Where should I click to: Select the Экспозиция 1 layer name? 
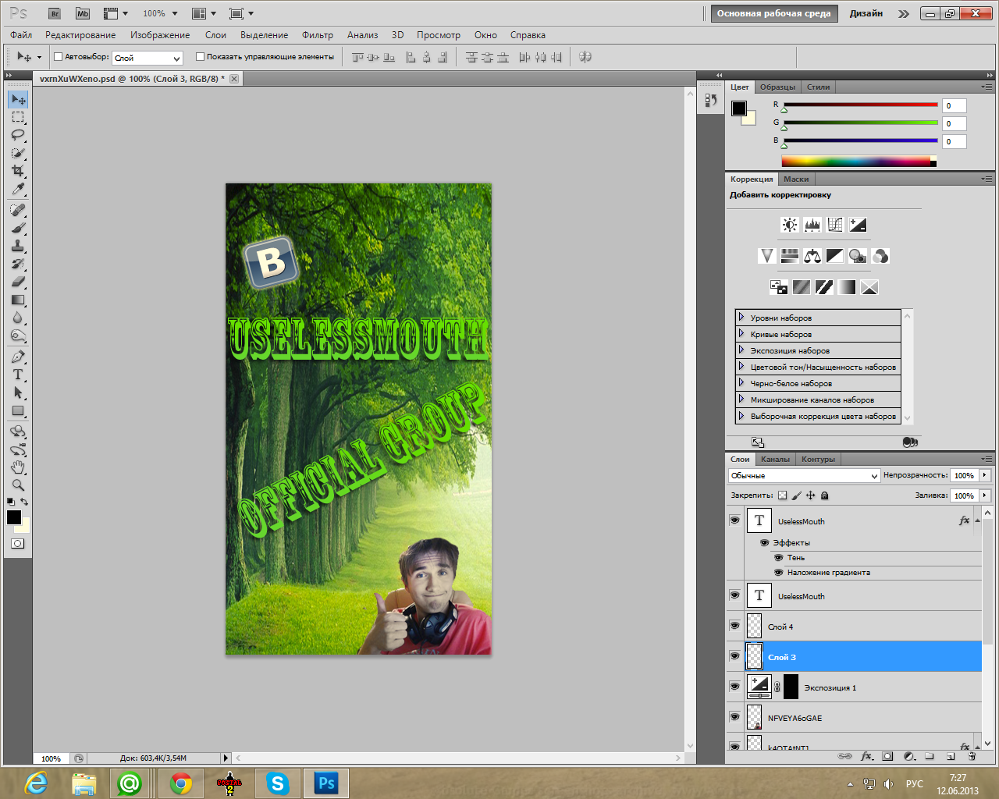pyautogui.click(x=830, y=687)
